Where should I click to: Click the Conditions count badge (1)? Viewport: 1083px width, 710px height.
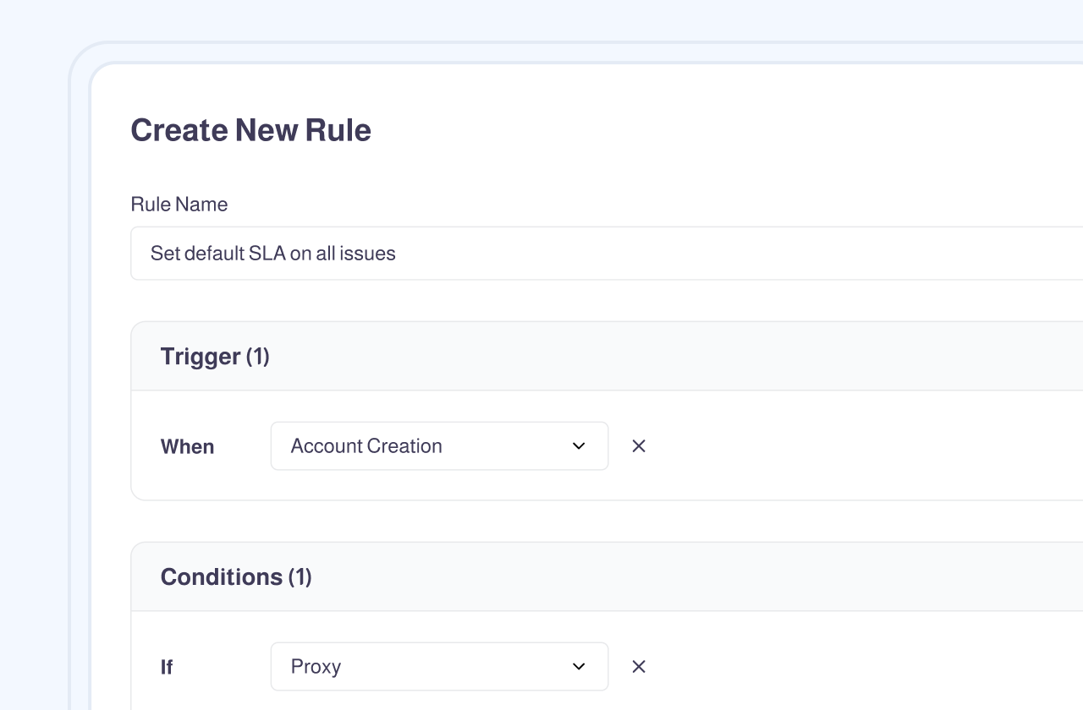click(x=300, y=577)
